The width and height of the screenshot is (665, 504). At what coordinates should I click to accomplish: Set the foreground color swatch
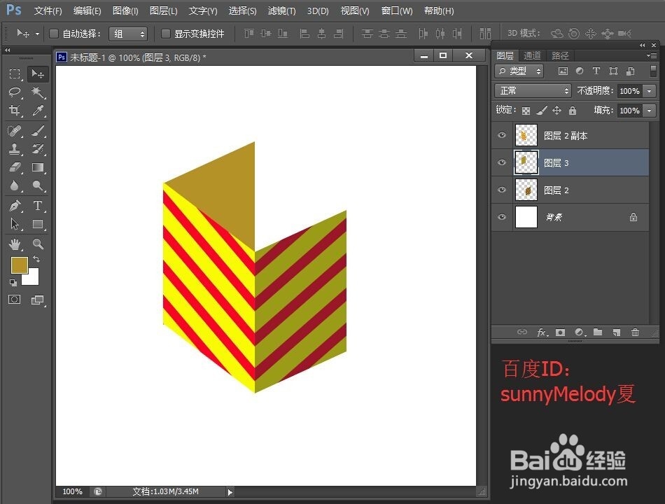19,265
